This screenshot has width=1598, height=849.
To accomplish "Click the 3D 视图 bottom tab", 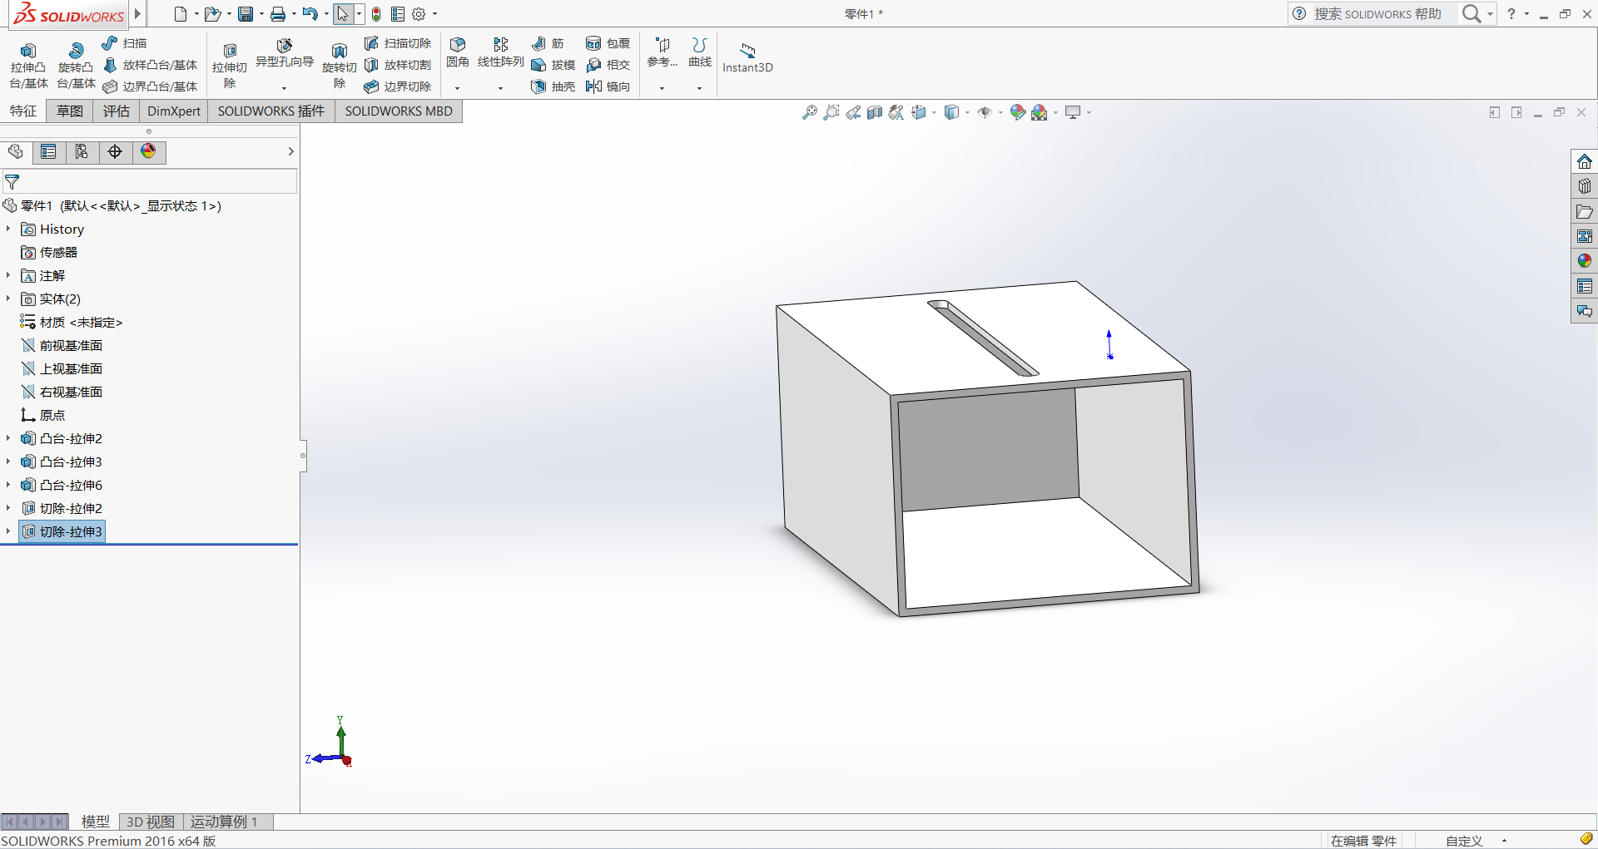I will point(150,822).
